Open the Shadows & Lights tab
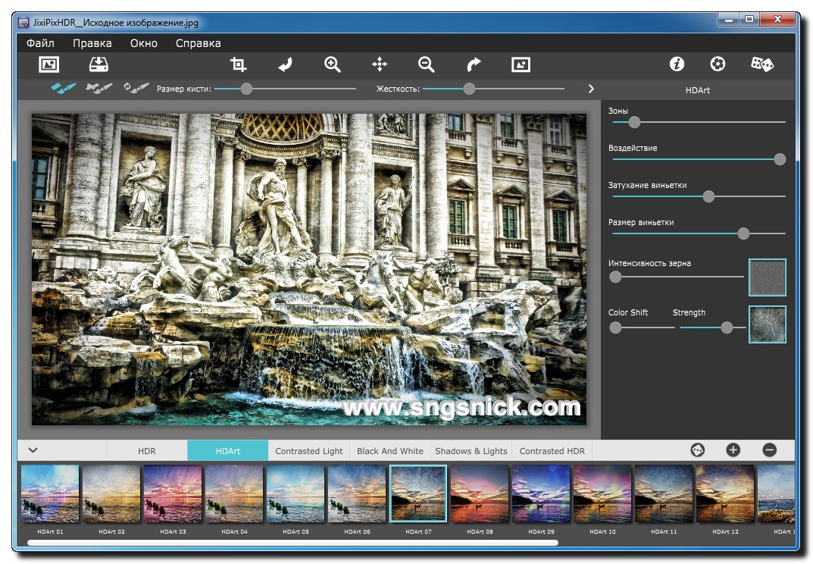 click(x=471, y=450)
